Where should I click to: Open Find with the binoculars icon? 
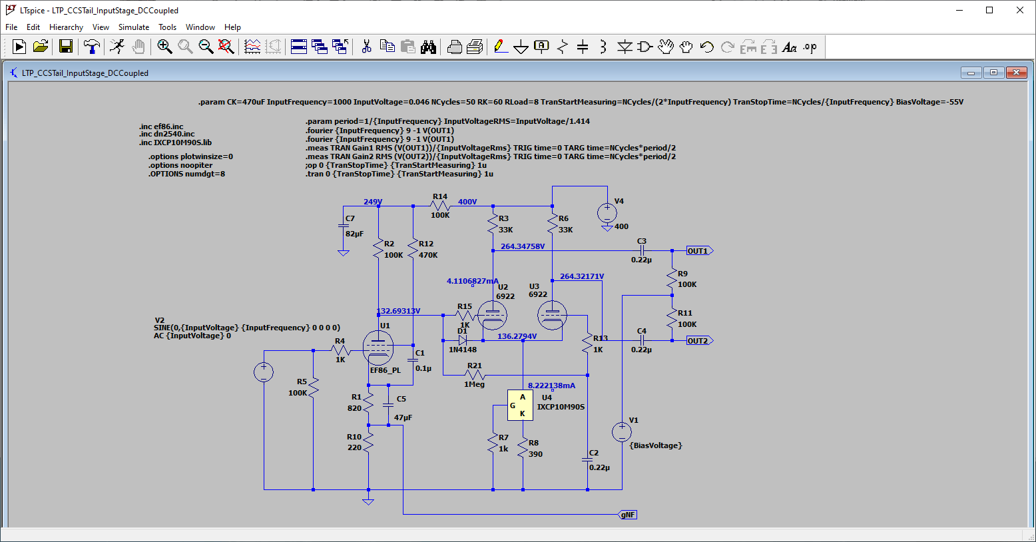(x=428, y=47)
